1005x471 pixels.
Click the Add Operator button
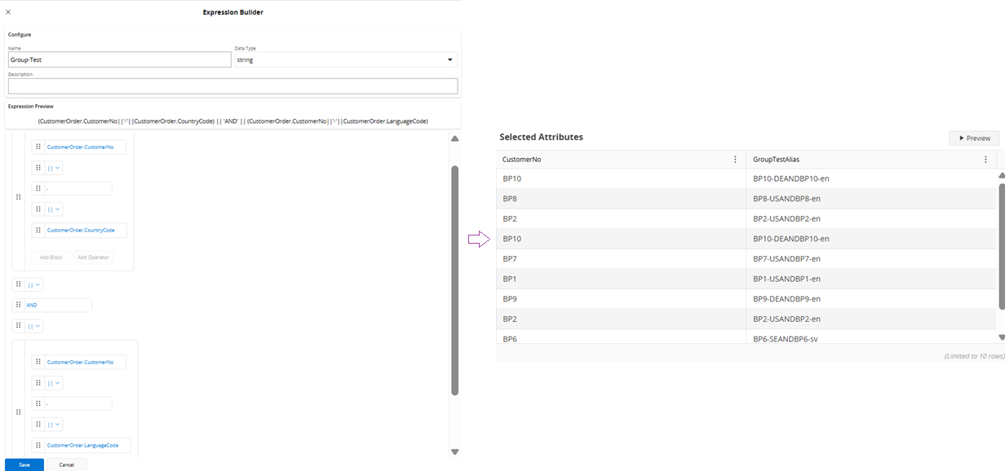tap(93, 258)
